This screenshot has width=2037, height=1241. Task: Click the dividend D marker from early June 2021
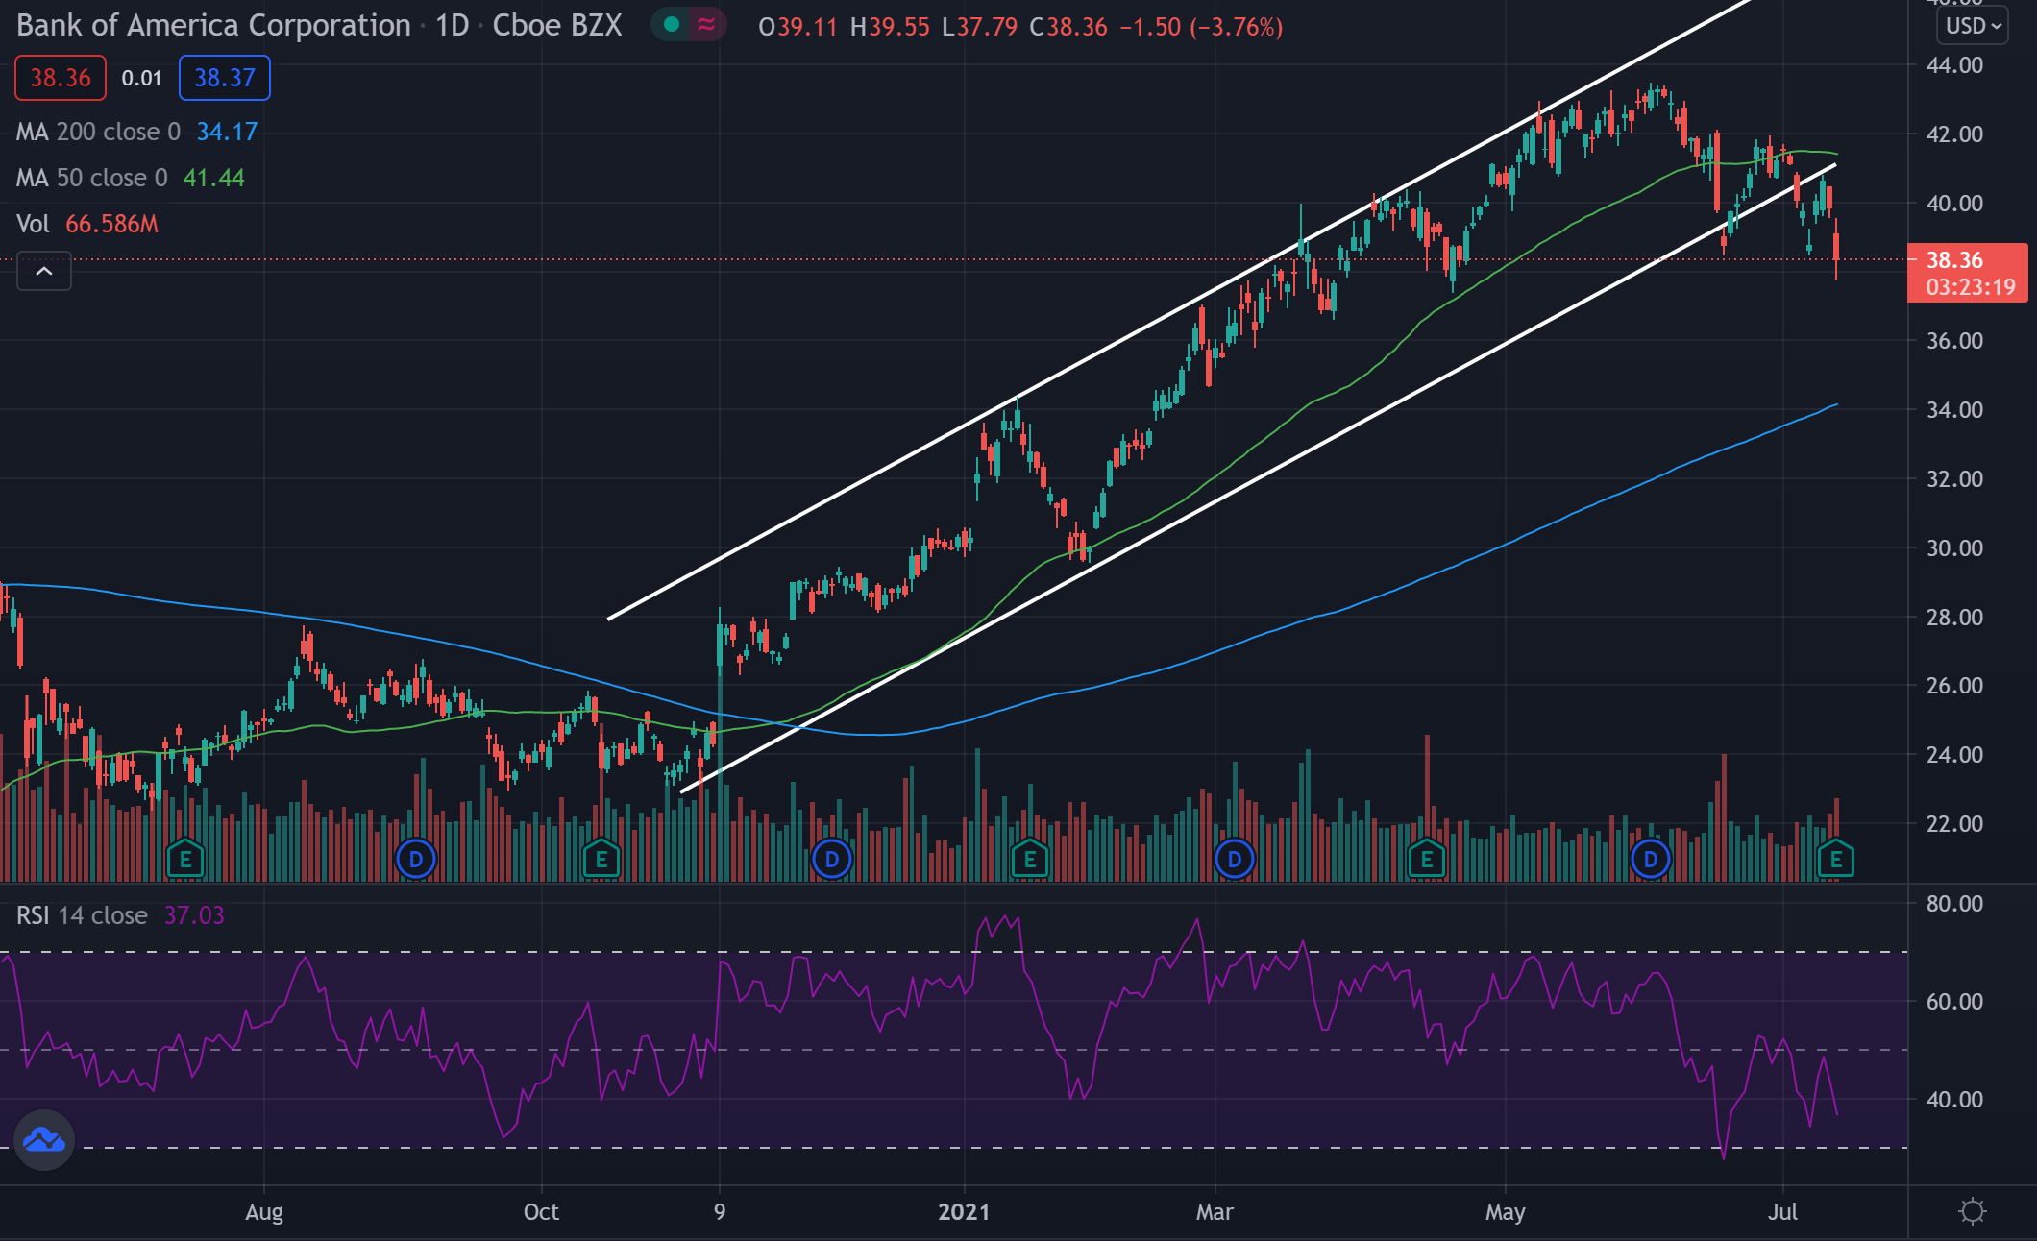(x=1651, y=859)
